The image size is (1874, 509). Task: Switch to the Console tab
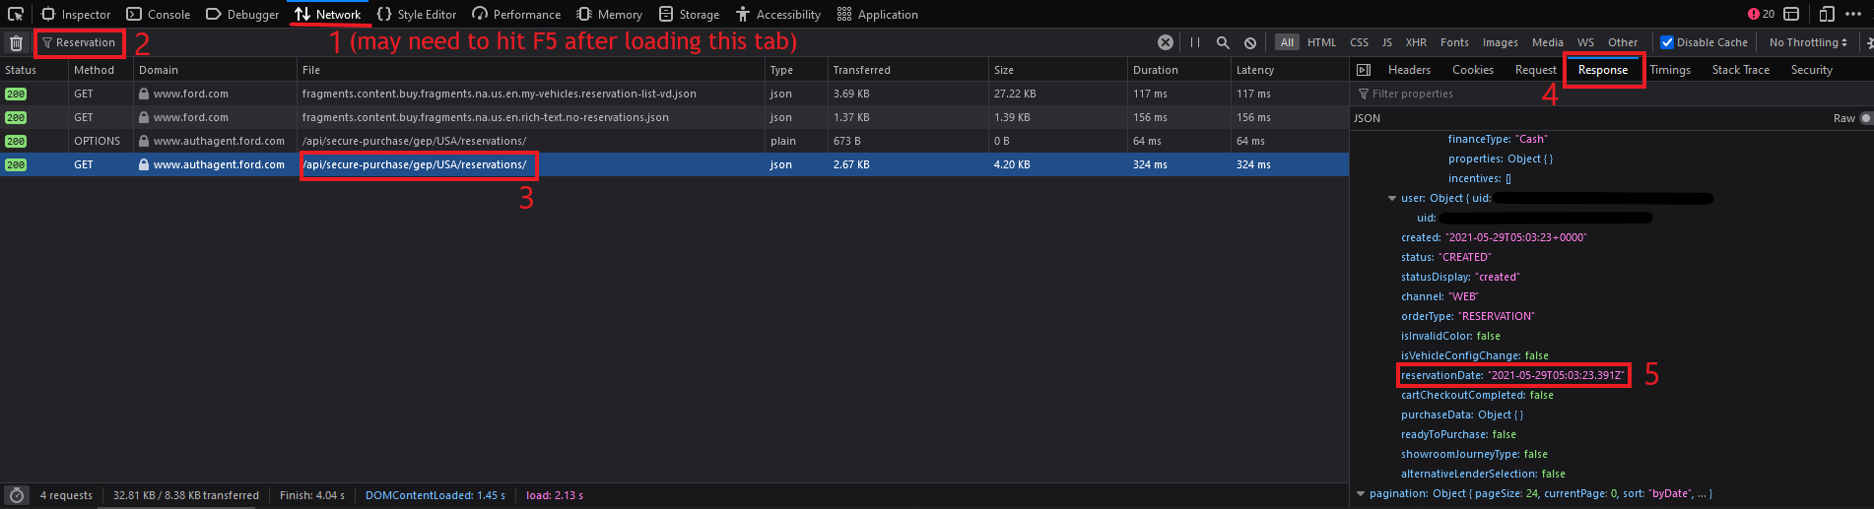point(159,14)
